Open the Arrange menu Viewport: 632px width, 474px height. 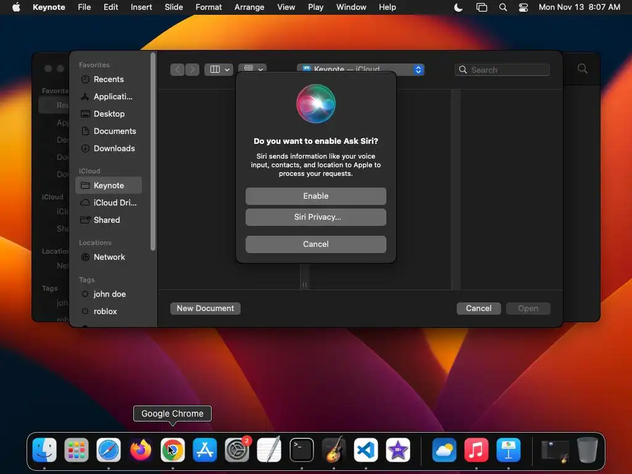click(x=249, y=7)
